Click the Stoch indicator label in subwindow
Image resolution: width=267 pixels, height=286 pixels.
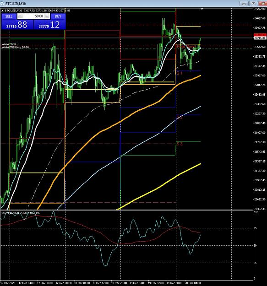click(21, 213)
